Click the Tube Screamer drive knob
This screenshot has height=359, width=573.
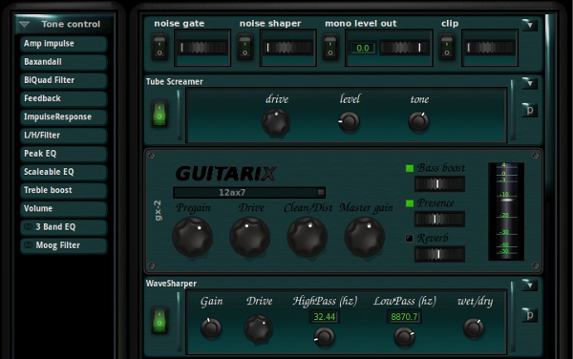tap(276, 122)
